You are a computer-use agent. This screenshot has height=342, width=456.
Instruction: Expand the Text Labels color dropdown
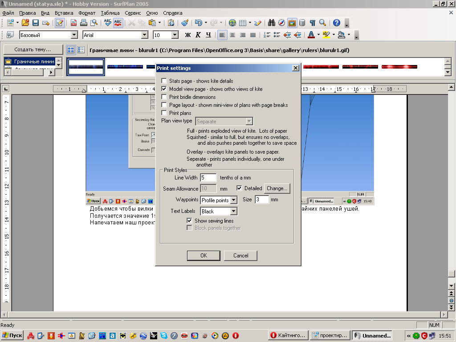coord(234,212)
